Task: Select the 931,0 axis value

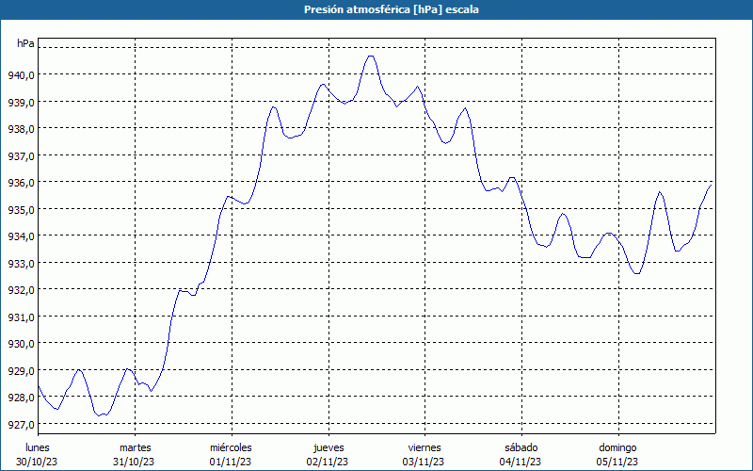Action: click(x=21, y=317)
